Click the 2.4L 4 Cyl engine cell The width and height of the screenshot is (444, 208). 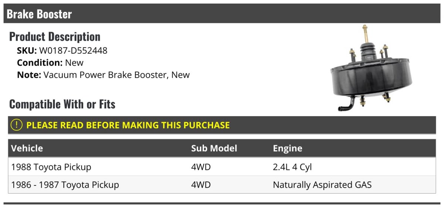[292, 167]
